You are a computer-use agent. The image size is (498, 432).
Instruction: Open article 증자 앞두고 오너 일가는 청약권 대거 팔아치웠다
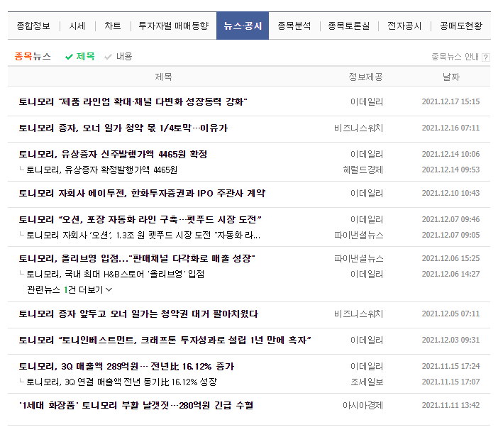138,314
